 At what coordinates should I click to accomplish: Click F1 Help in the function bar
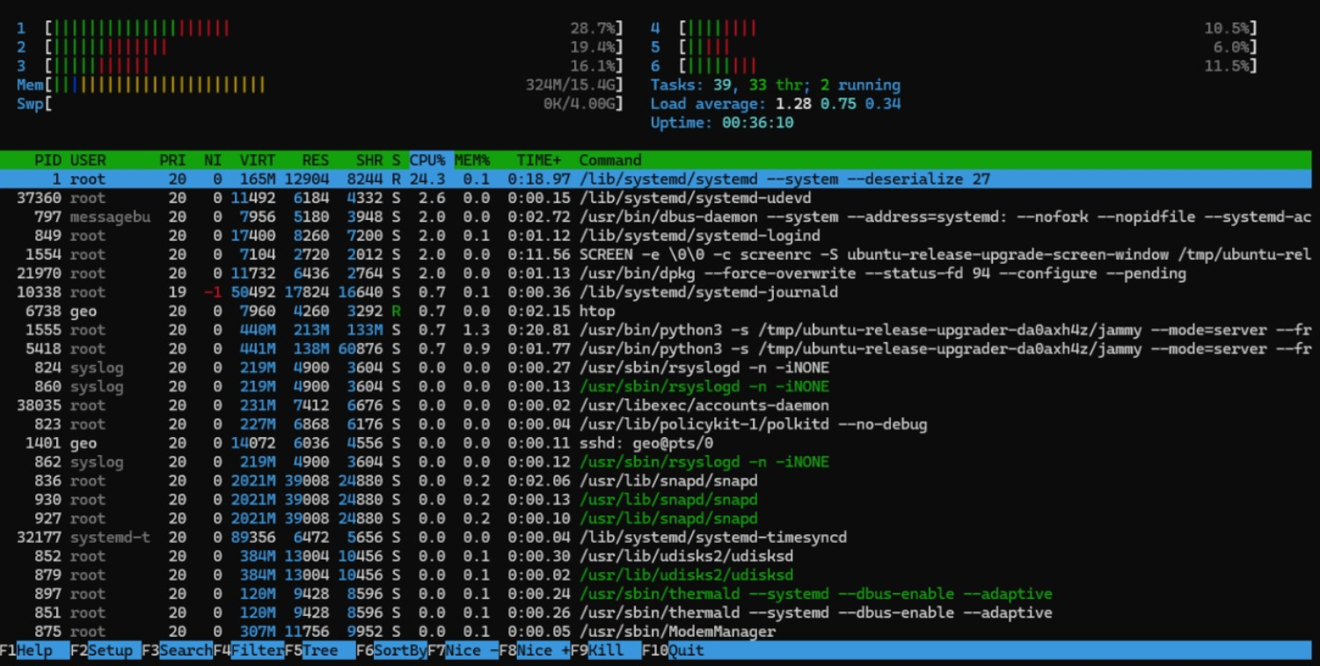pos(33,650)
